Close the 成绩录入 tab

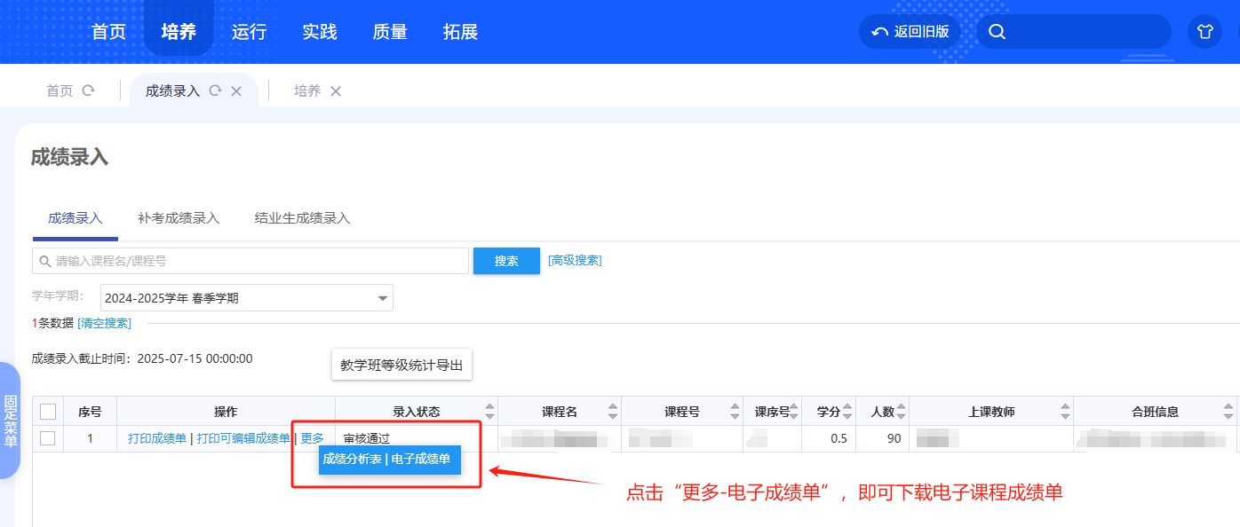coord(236,90)
